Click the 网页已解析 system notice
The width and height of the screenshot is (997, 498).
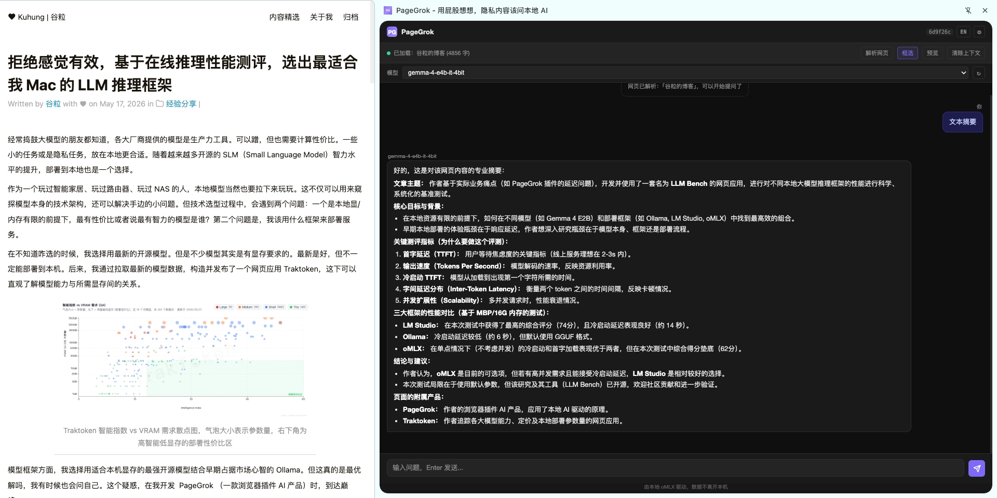click(684, 86)
